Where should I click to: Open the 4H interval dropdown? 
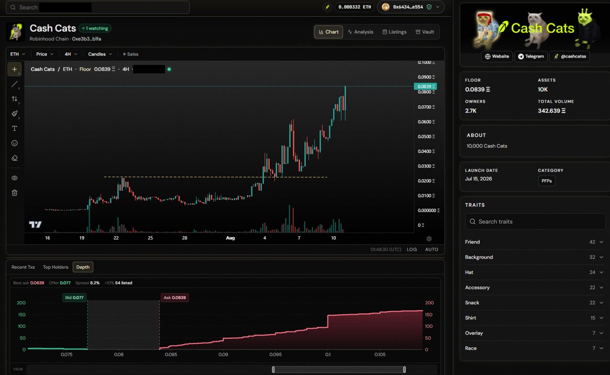(x=71, y=54)
